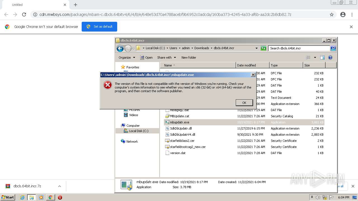Show hidden tray icons arrow
Image resolution: width=358 pixels, height=201 pixels.
[312, 197]
